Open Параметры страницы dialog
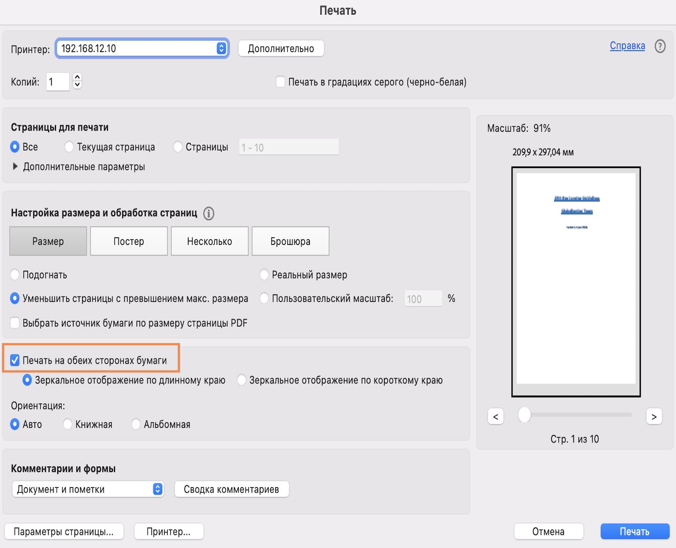This screenshot has height=548, width=676. point(64,532)
